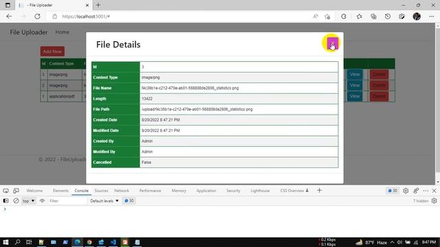The height and width of the screenshot is (247, 440).
Task: Open Visual Studio Code from taskbar
Action: coord(113,242)
